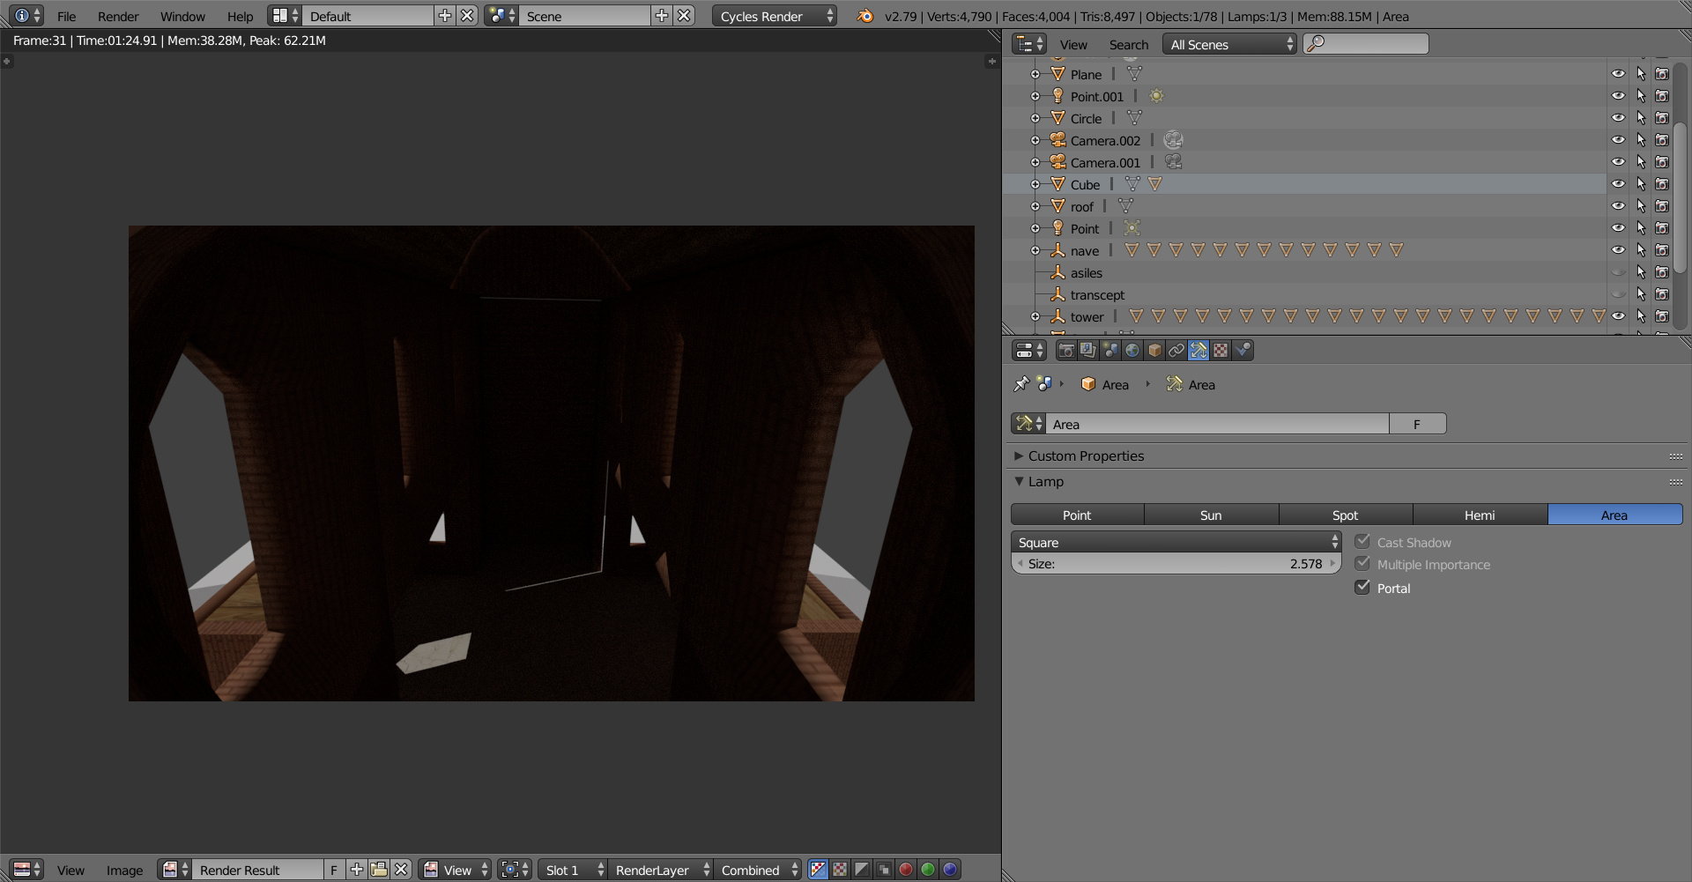The width and height of the screenshot is (1692, 882).
Task: Unlink the Render Result image
Action: [401, 870]
